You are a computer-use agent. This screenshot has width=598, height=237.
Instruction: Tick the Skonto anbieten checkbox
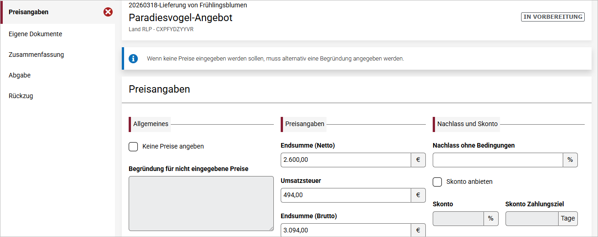click(437, 182)
